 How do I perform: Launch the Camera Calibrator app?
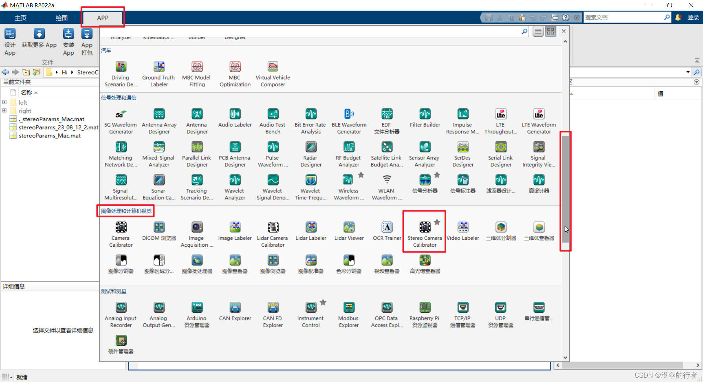(x=121, y=234)
